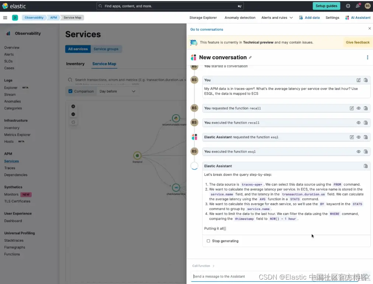
Task: Open Monitors under Synthetics
Action: pyautogui.click(x=11, y=195)
